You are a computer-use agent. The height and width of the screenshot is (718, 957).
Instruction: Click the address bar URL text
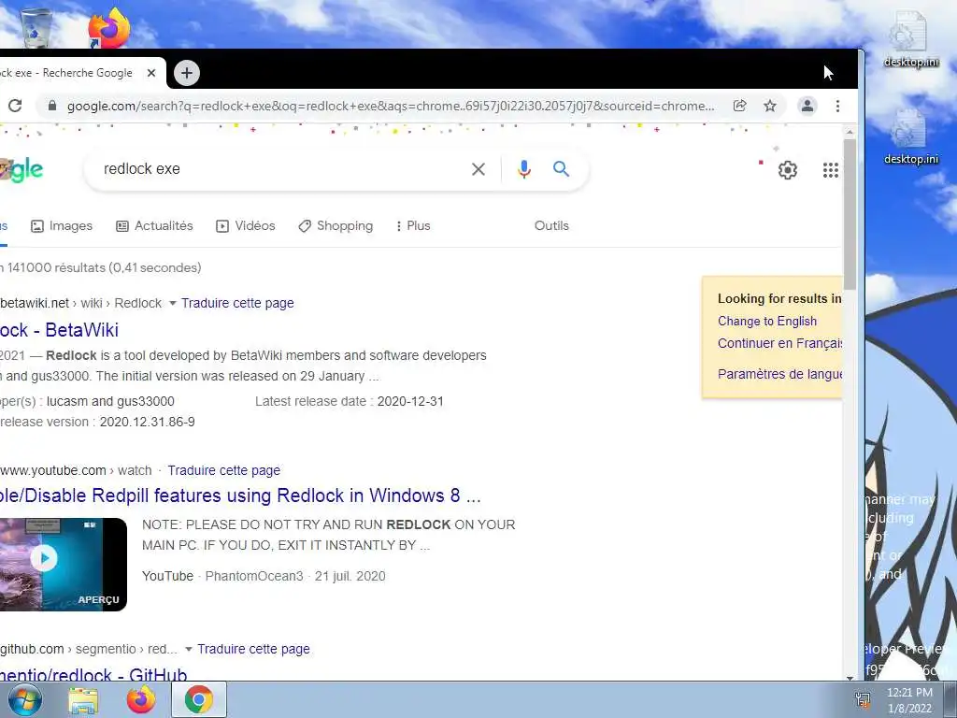click(391, 106)
